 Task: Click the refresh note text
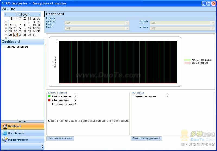tap(88, 121)
